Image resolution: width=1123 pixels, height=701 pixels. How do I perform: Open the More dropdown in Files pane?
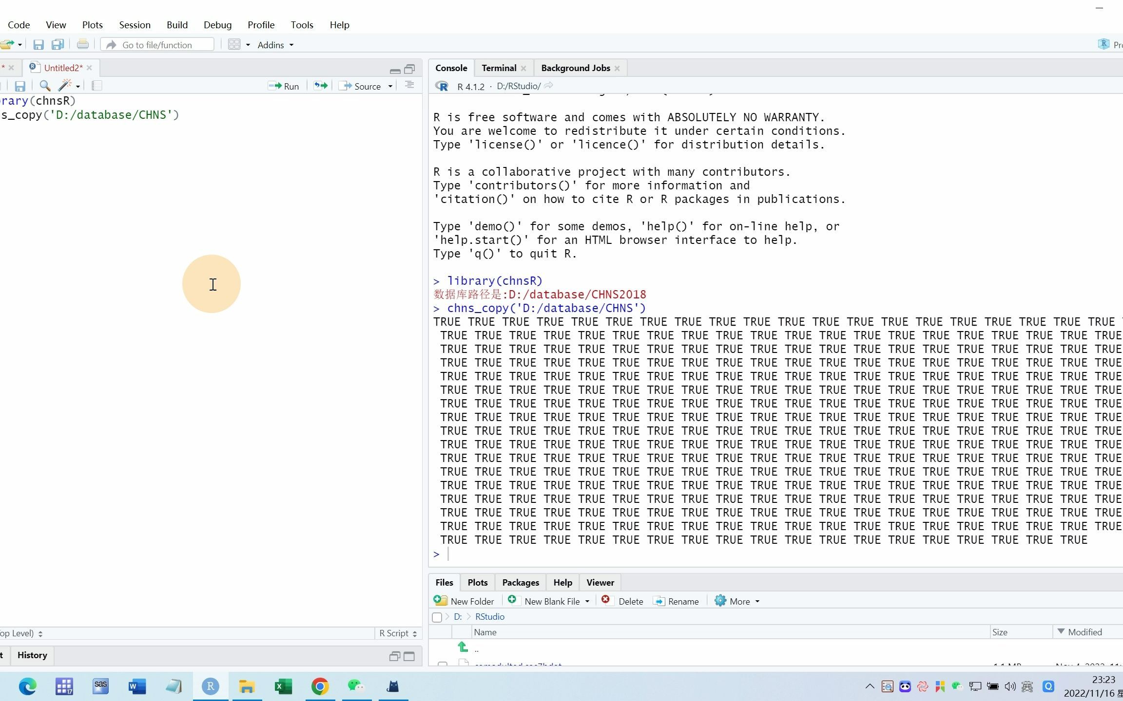point(736,601)
